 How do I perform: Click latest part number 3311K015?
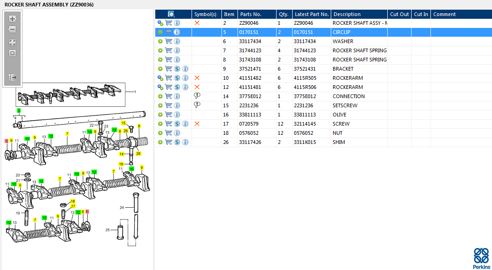pyautogui.click(x=304, y=142)
